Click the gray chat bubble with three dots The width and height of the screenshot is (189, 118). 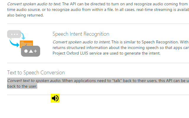tap(14, 35)
